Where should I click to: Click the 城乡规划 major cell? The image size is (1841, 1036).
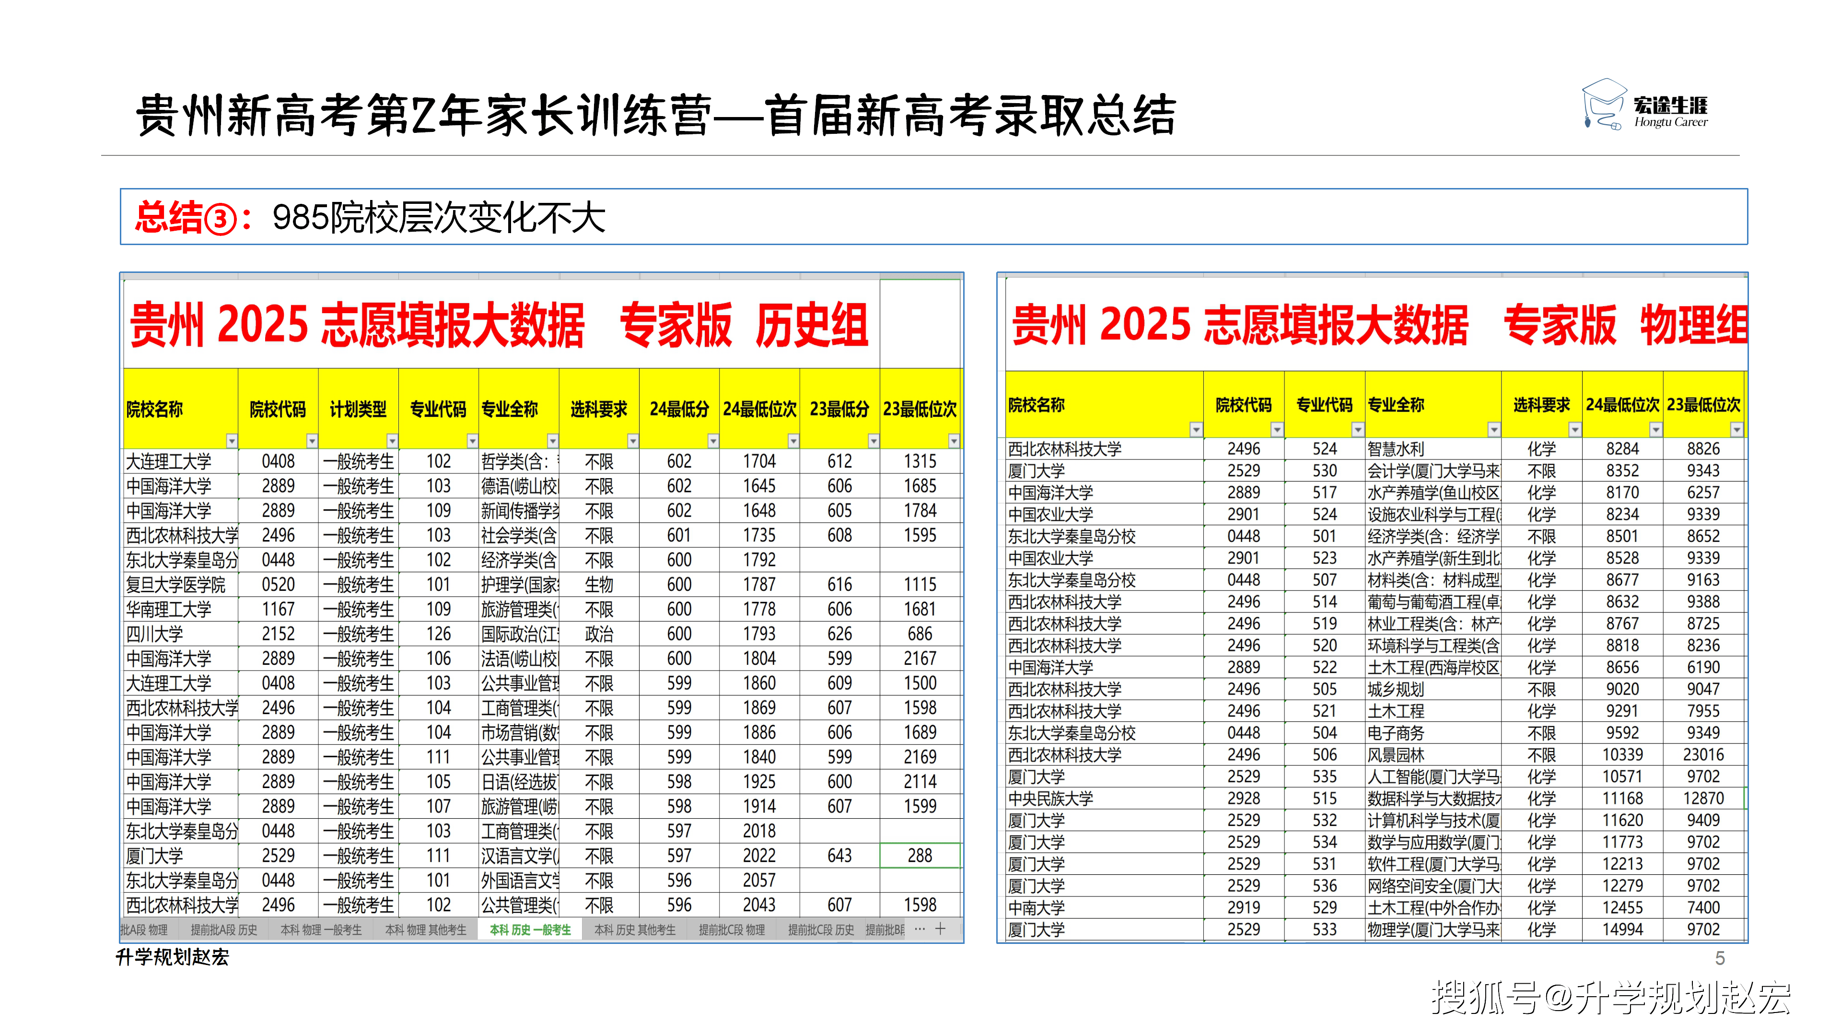1433,689
